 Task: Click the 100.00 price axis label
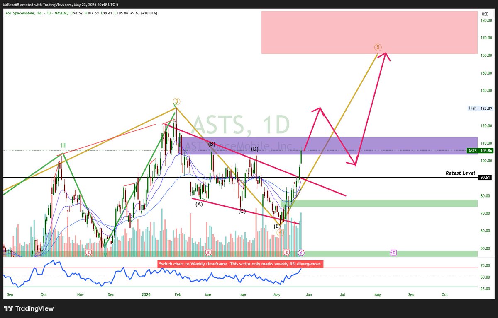pyautogui.click(x=486, y=161)
